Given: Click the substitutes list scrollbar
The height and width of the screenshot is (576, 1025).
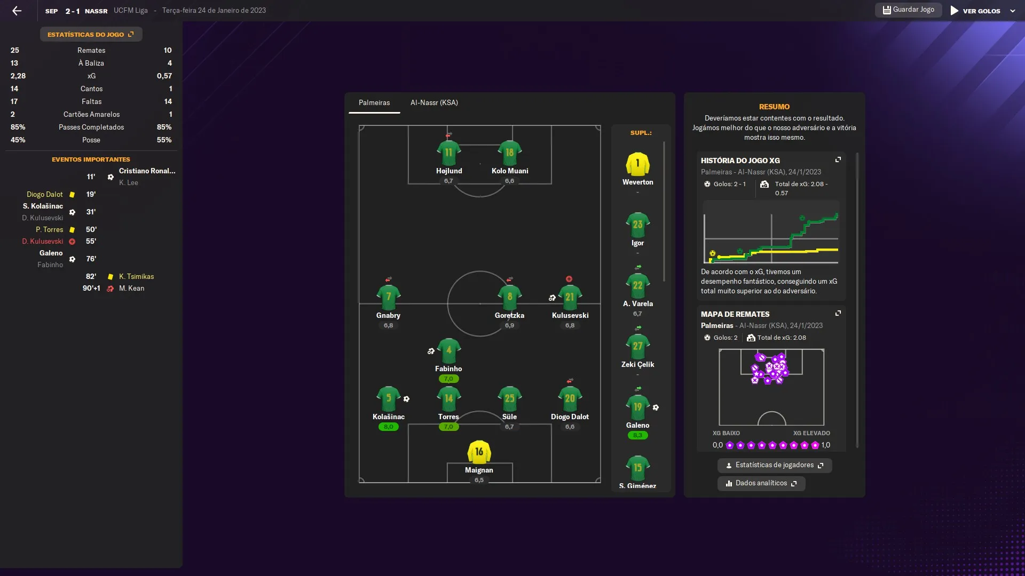Looking at the screenshot, I should point(664,211).
